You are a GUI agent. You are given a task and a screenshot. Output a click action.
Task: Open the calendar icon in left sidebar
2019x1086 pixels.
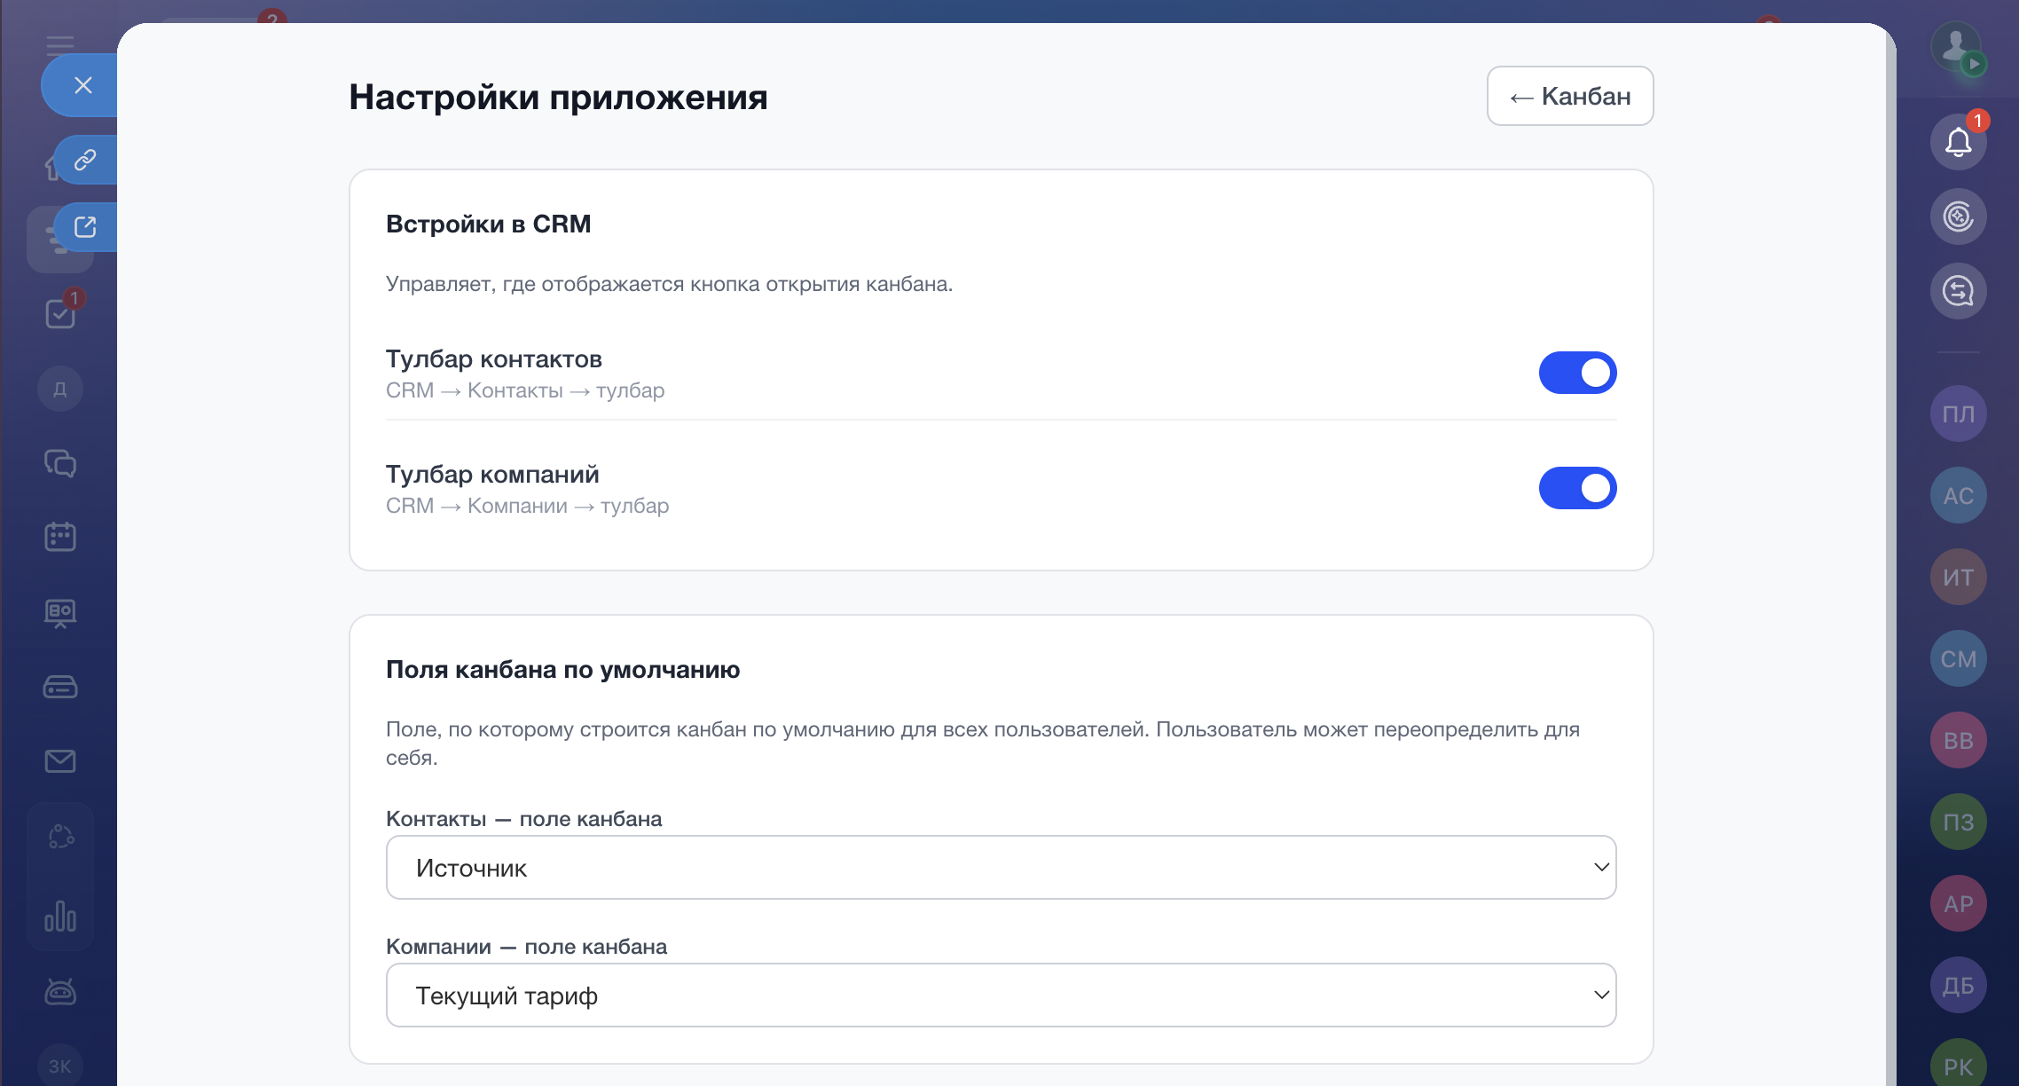coord(60,536)
